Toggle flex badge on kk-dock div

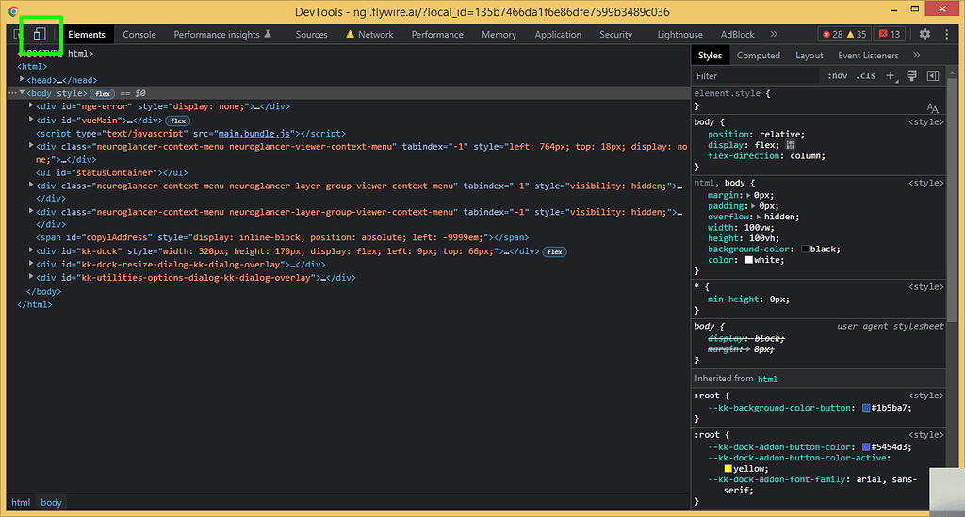[x=555, y=251]
